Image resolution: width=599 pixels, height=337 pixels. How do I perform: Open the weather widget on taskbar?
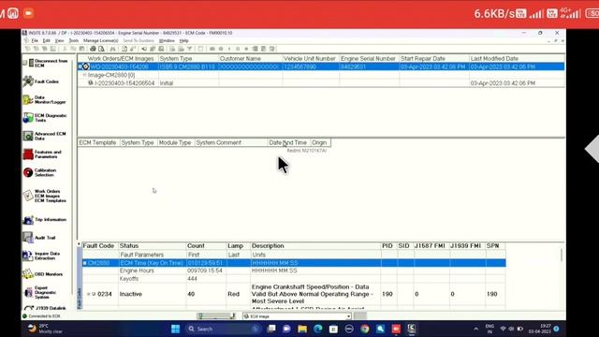click(x=45, y=329)
